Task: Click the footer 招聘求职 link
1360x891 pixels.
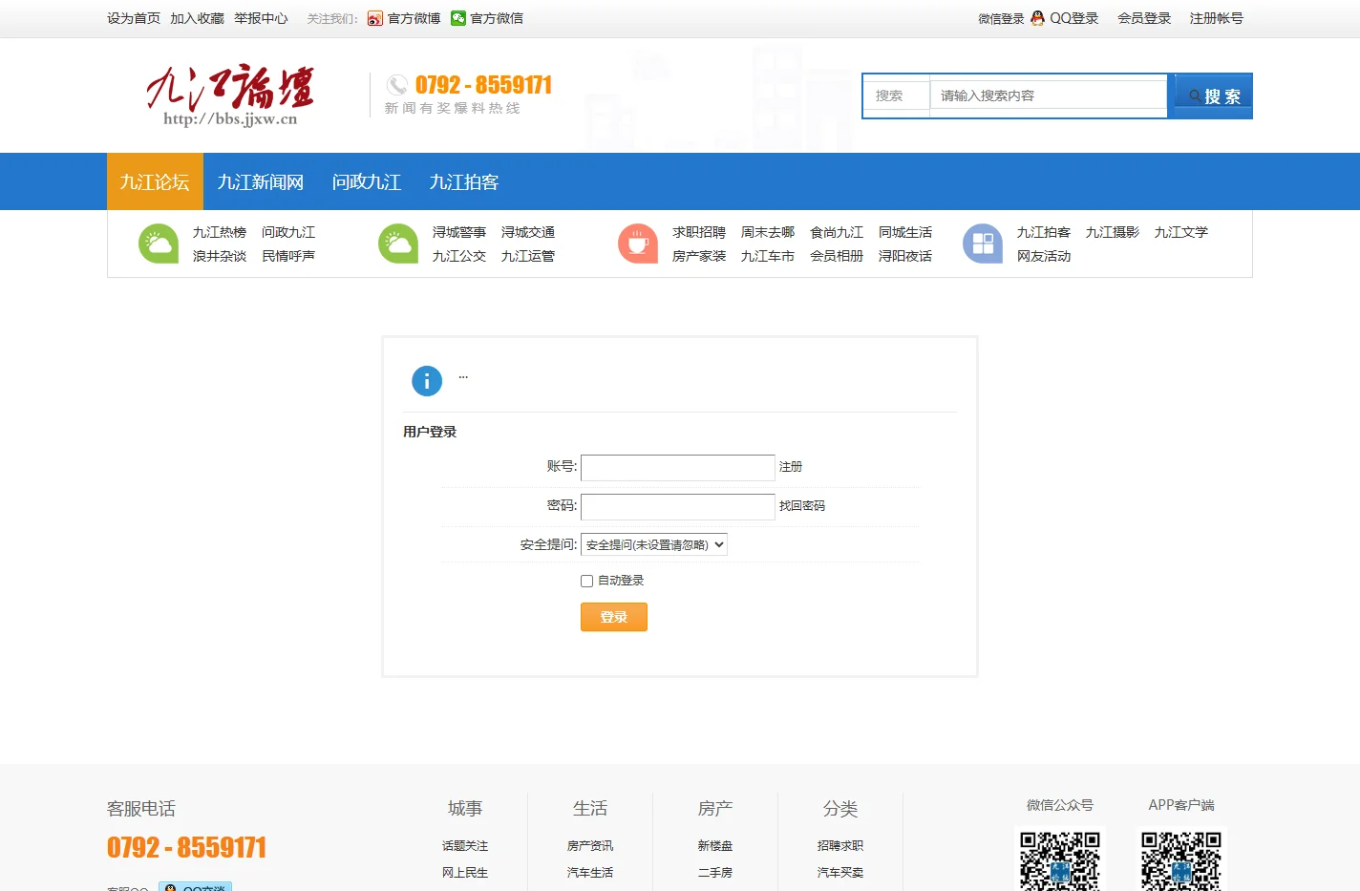Action: (x=840, y=846)
